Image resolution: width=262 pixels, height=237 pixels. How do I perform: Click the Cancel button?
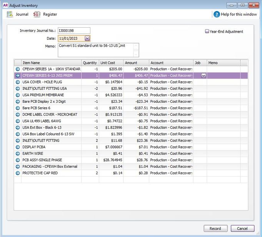[242, 229]
